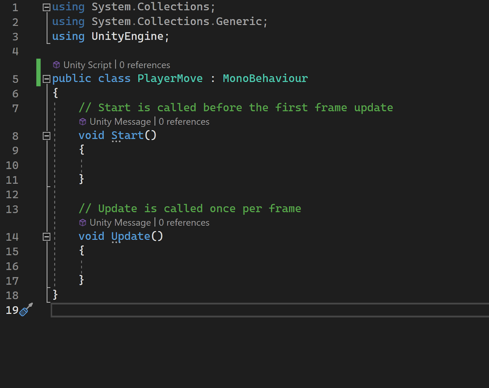Click the Start method name
The height and width of the screenshot is (388, 489).
pyautogui.click(x=127, y=135)
